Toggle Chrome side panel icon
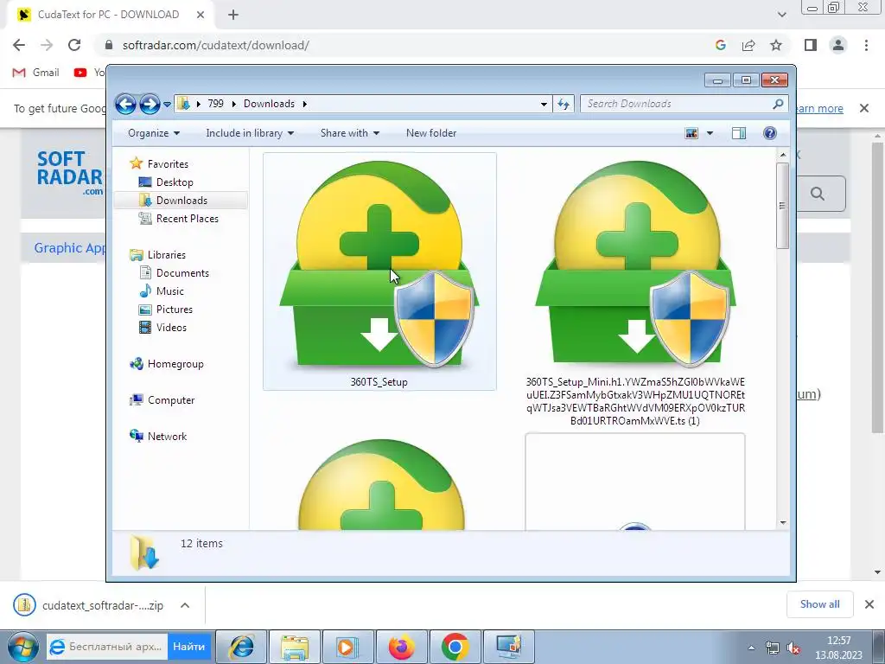The image size is (885, 664). 811,45
